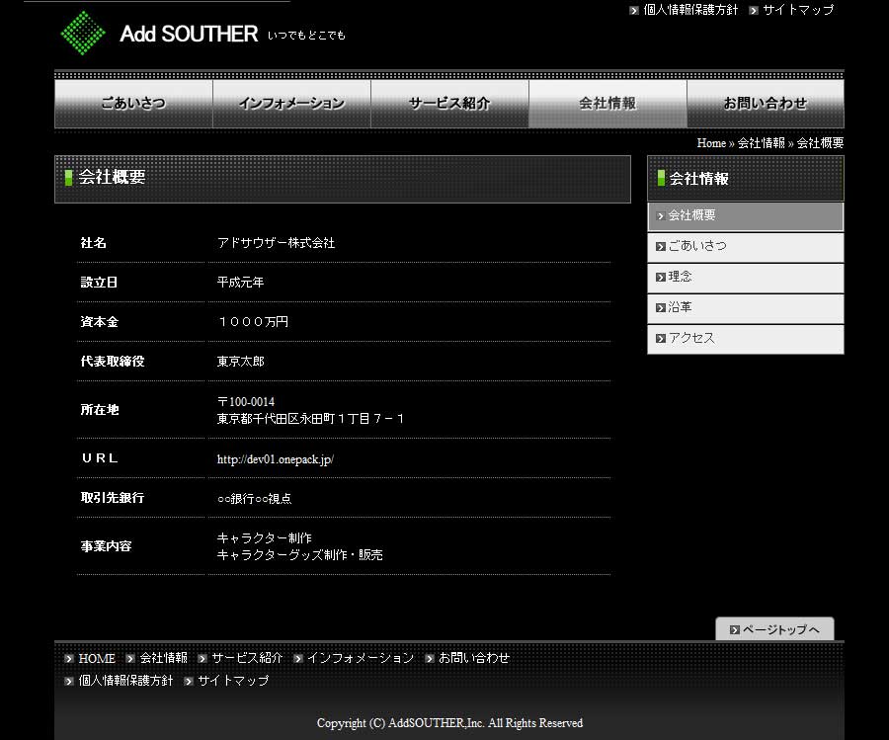Click the Add SOUTHER green diamond logo
Screen dimensions: 889x740
(x=83, y=33)
